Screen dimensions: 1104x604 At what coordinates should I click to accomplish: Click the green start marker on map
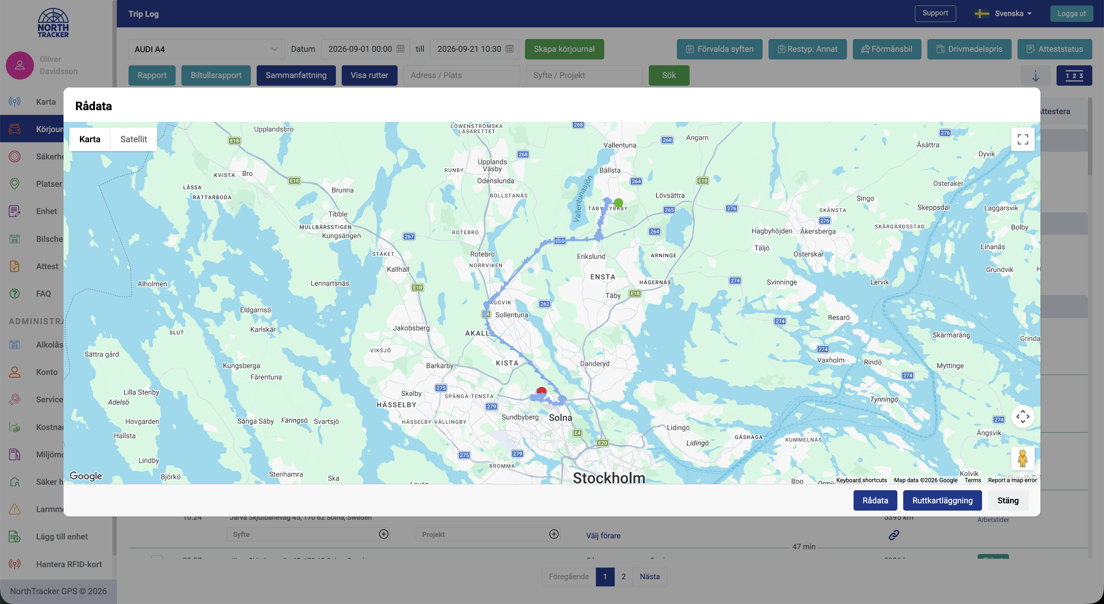(x=618, y=203)
